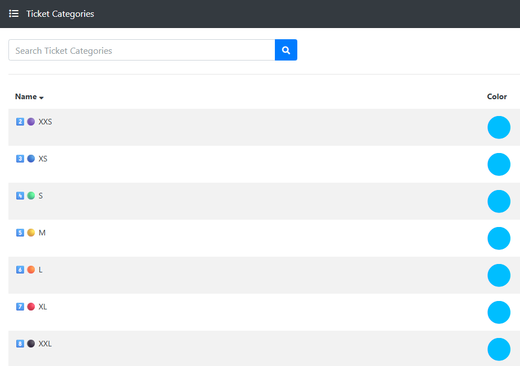Image resolution: width=520 pixels, height=366 pixels.
Task: Click the blue color swatch for XXL
Action: pyautogui.click(x=499, y=349)
